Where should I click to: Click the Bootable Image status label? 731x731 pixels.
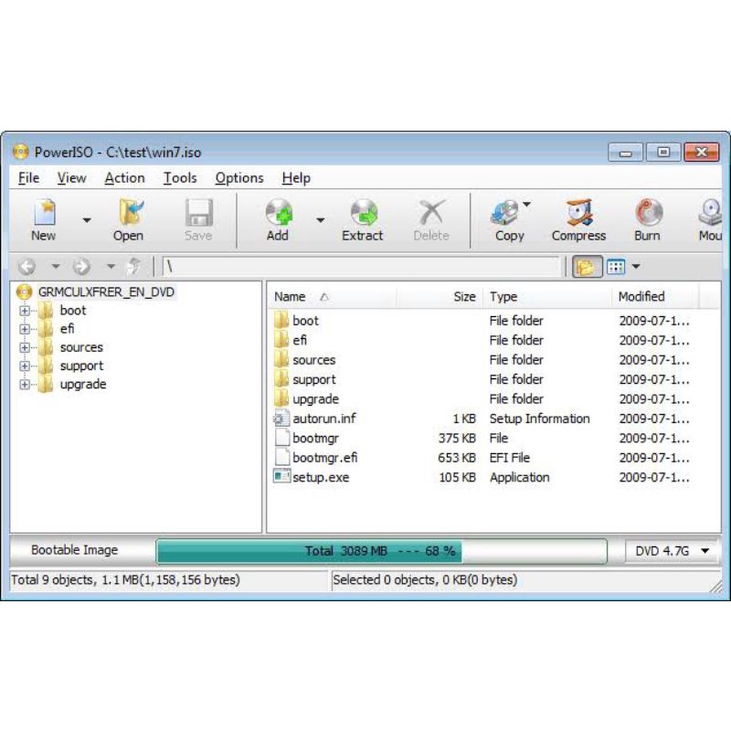click(75, 550)
